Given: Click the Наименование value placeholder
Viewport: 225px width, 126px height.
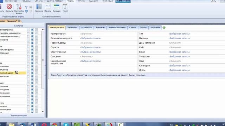Looking at the screenshot, I should [86, 34].
